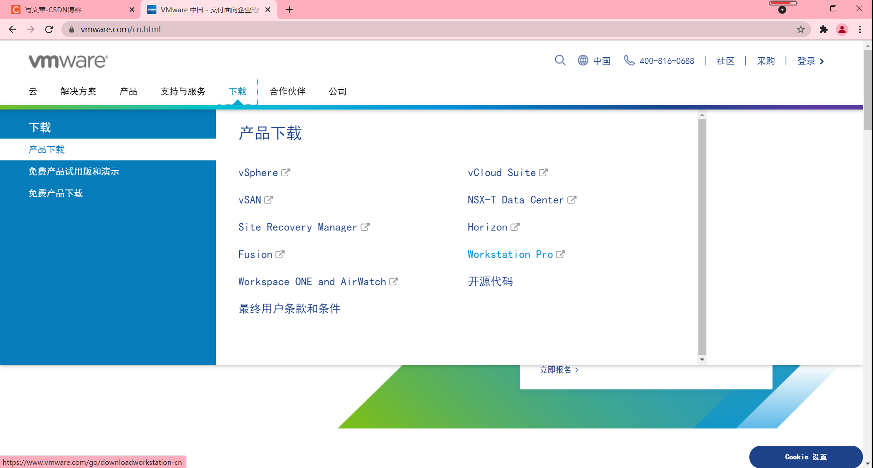Screen dimensions: 873x468
Task: Open the site search magnifier icon
Action: [560, 60]
